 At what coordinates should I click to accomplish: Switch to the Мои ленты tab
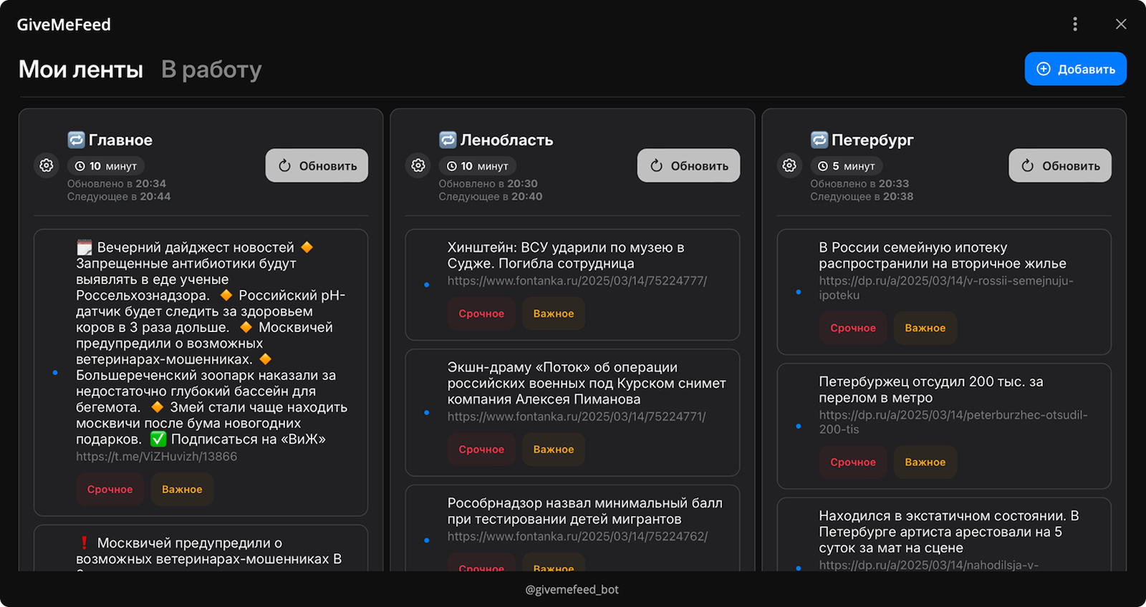coord(81,69)
